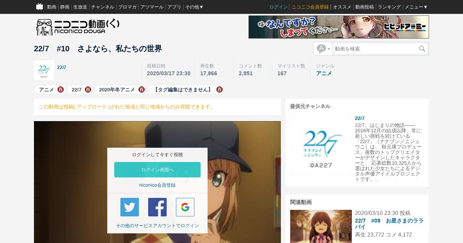
Task: Open the 22/7 channel name link in sidebar
Action: (x=360, y=118)
